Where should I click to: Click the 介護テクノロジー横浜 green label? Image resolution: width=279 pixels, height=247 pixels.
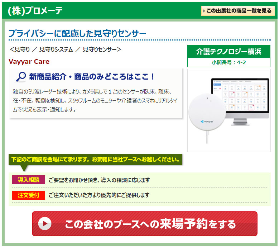coord(229,52)
